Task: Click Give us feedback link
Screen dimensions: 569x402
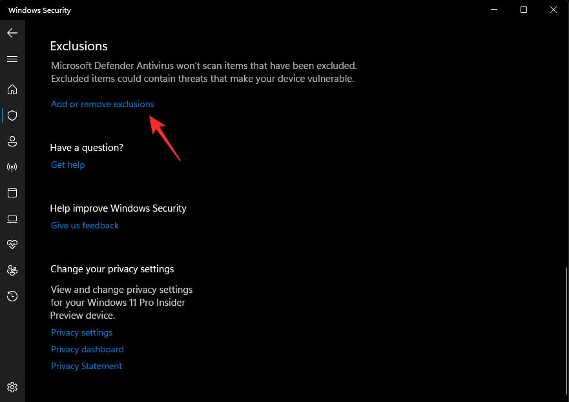Action: [x=85, y=225]
